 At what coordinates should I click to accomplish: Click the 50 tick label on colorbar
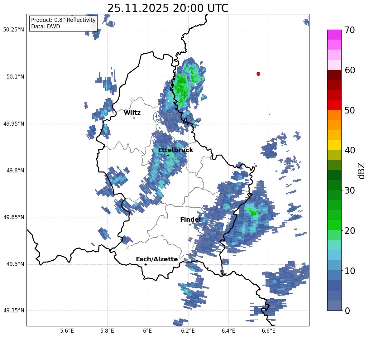pyautogui.click(x=350, y=110)
